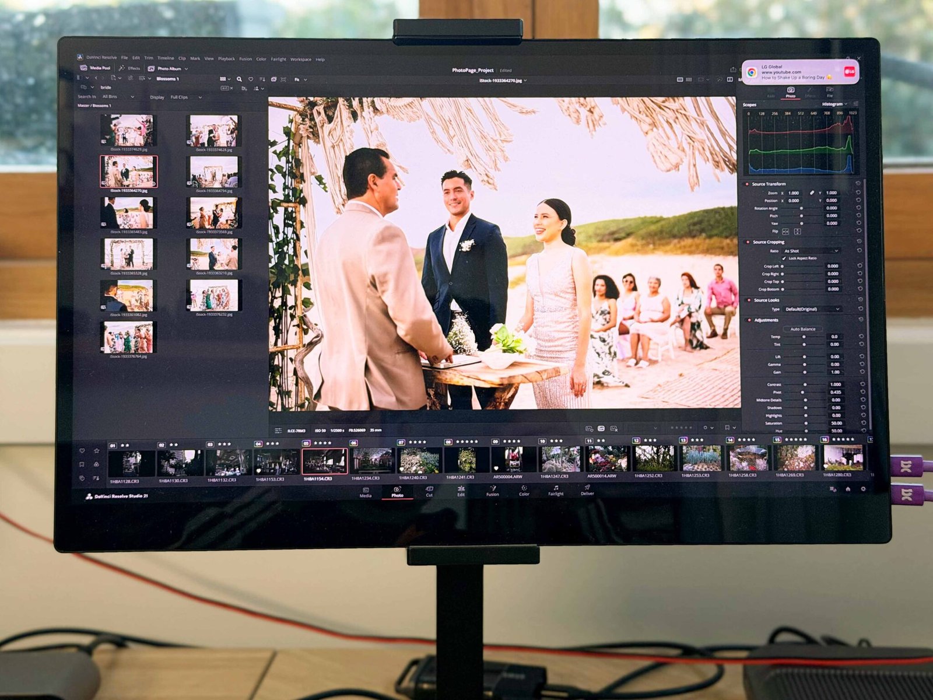Open the crop Ratio 'As Shot' dropdown
This screenshot has height=700, width=933.
pos(811,251)
